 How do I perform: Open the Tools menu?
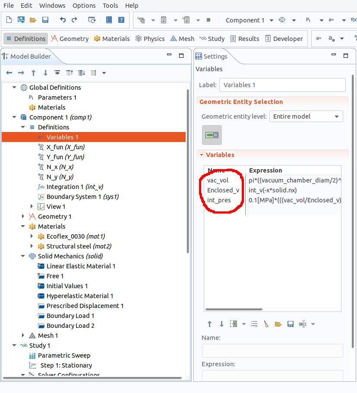[x=110, y=6]
